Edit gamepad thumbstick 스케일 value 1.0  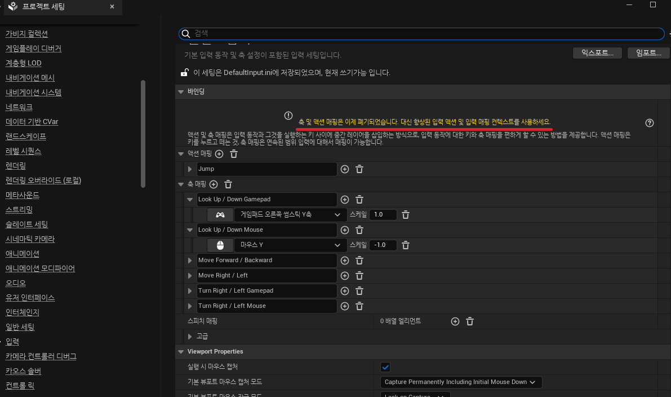pos(383,214)
